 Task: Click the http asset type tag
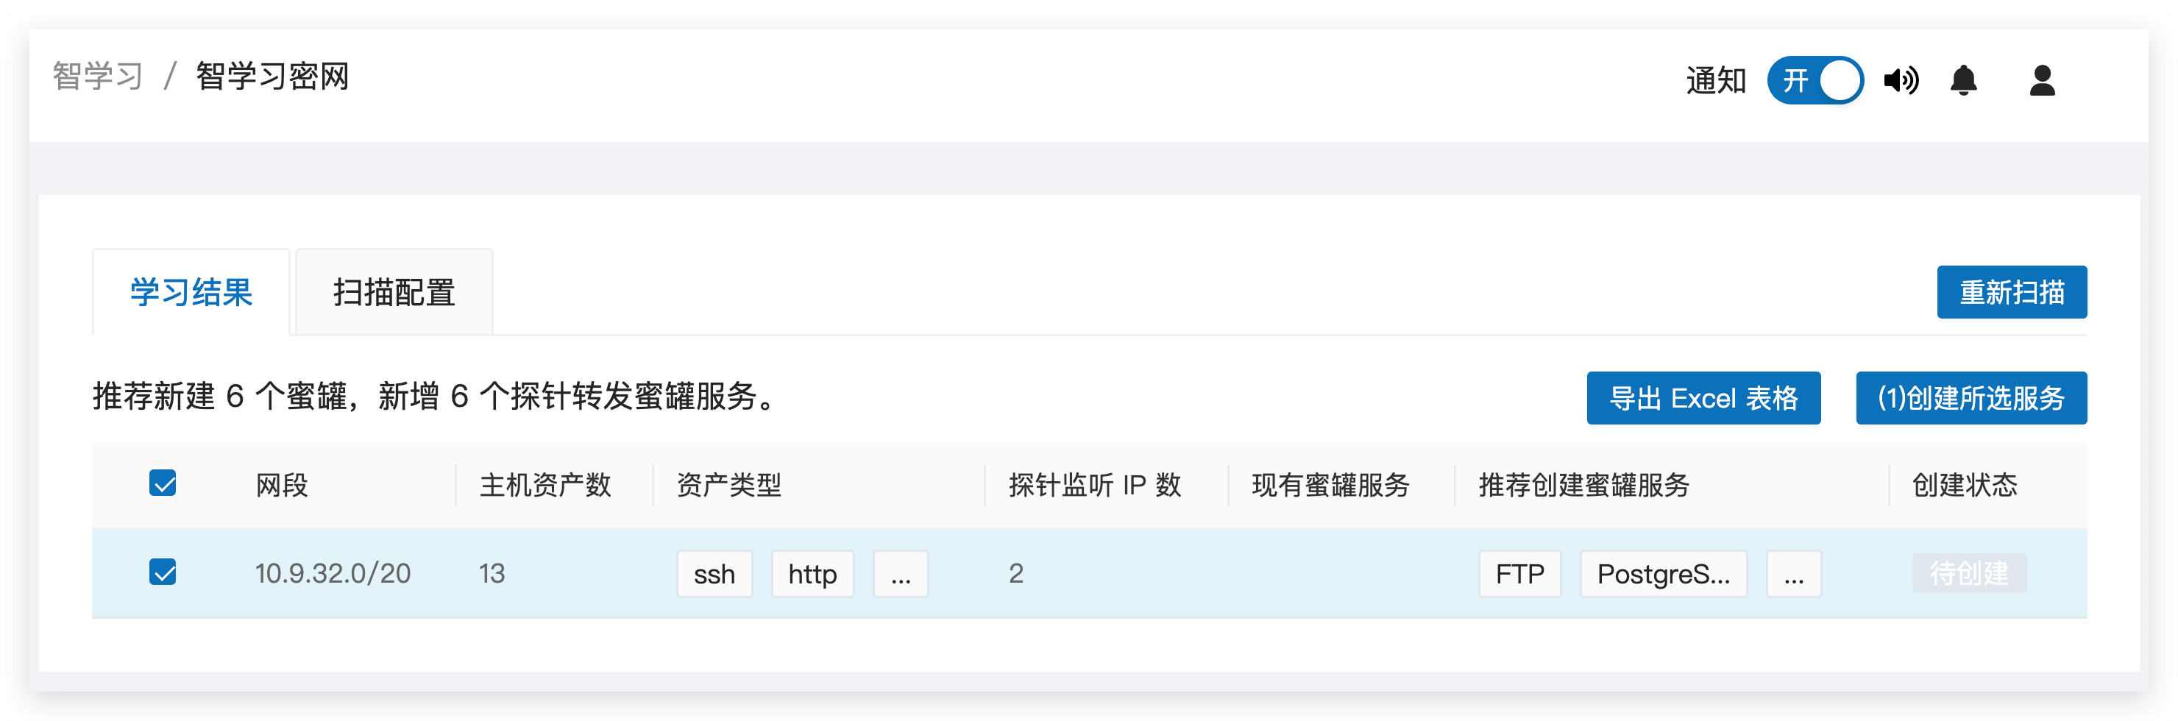pos(812,574)
